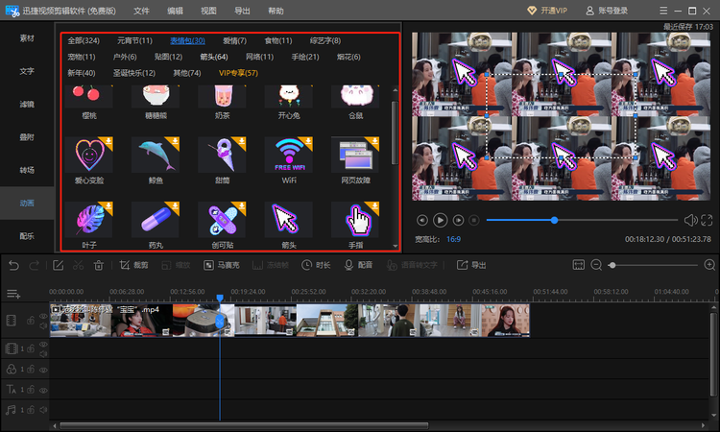The width and height of the screenshot is (720, 432).
Task: Open the hamburger menu in the title bar
Action: (663, 11)
